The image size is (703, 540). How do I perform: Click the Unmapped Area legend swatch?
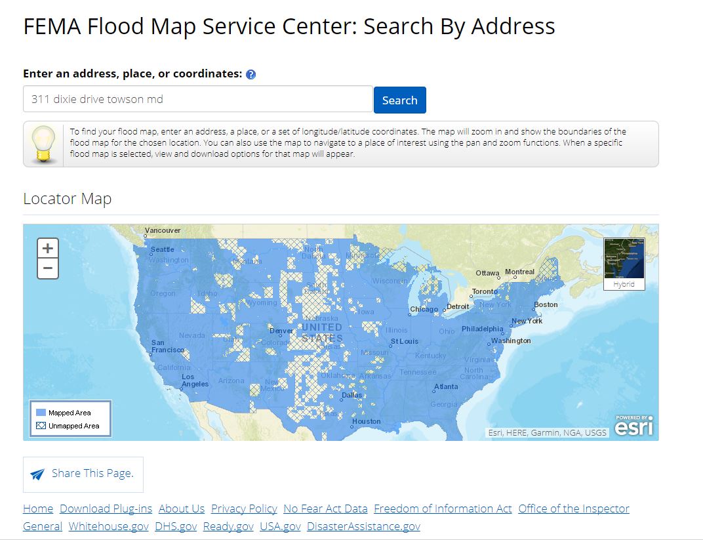click(41, 425)
